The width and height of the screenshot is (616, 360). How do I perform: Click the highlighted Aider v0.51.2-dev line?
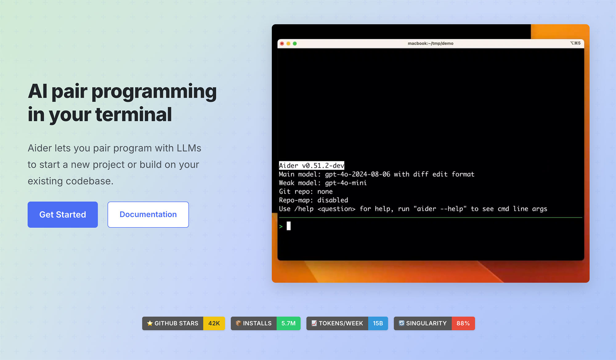[x=311, y=165]
